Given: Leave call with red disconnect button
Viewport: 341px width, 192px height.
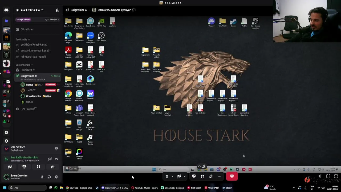Looking at the screenshot, I should (x=232, y=176).
